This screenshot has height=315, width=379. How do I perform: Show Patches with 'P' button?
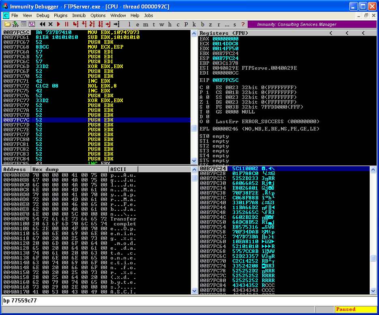186,24
